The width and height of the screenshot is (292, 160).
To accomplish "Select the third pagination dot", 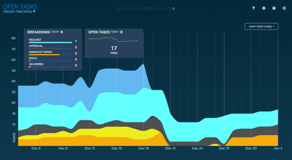I will (x=127, y=9).
